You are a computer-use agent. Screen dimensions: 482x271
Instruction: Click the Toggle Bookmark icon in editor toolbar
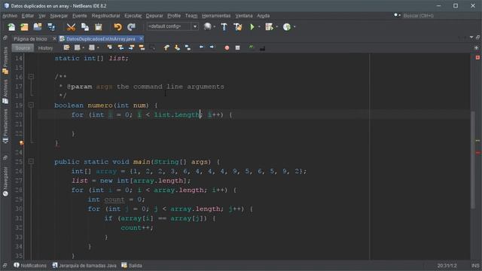[x=188, y=47]
